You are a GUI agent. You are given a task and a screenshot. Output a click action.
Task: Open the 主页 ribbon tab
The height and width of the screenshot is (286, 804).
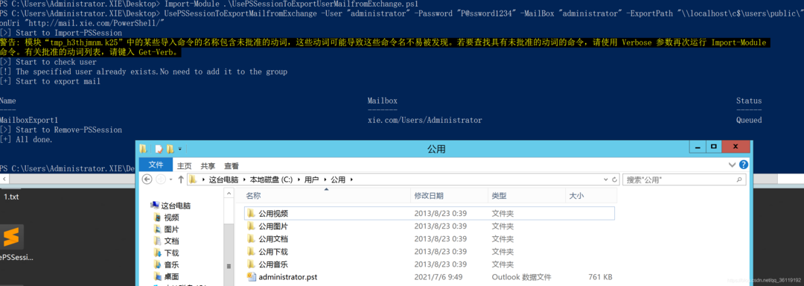(185, 165)
